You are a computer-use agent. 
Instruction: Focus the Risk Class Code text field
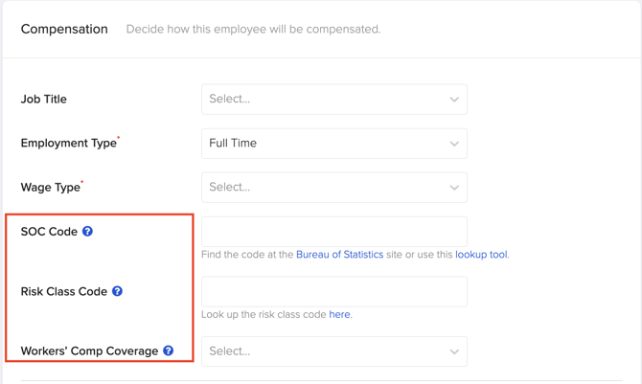click(334, 291)
